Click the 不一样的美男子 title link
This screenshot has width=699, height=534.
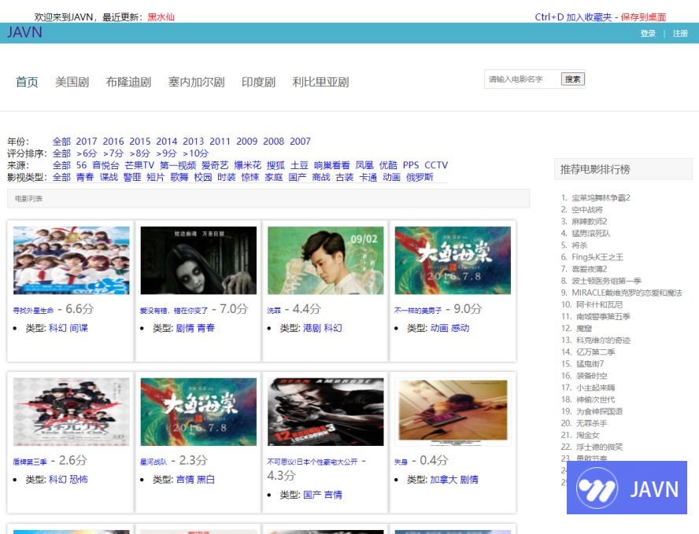coord(418,311)
